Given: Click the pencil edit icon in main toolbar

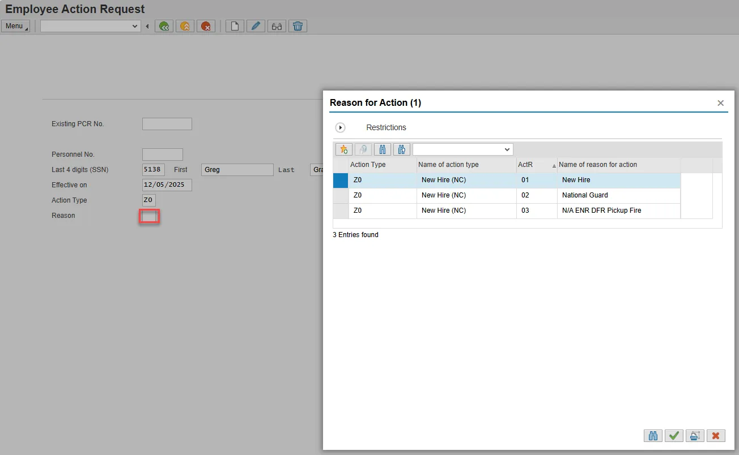Looking at the screenshot, I should (256, 26).
